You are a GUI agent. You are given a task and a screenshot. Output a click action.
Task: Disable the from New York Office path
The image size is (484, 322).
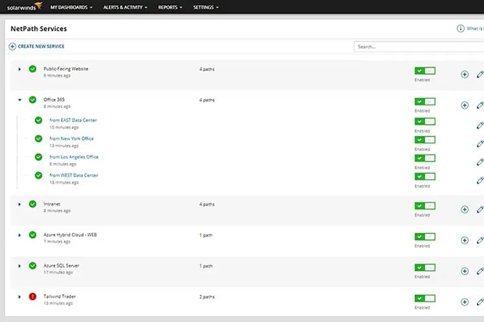pyautogui.click(x=425, y=140)
